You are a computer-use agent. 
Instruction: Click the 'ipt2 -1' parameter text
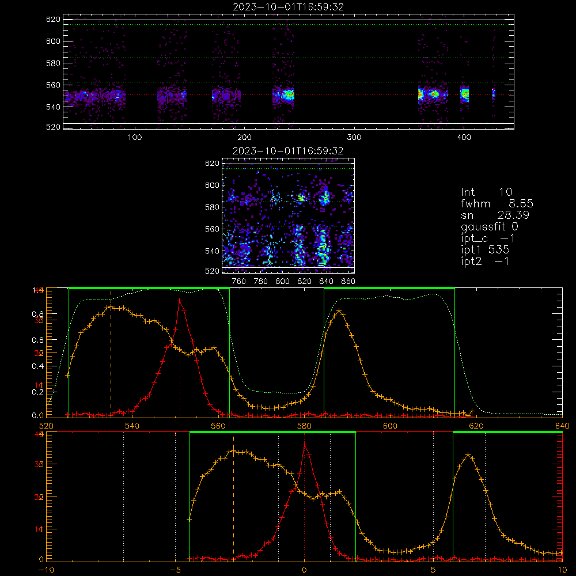(x=485, y=261)
